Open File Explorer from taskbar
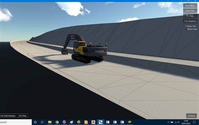This screenshot has width=199, height=125. 50,122
